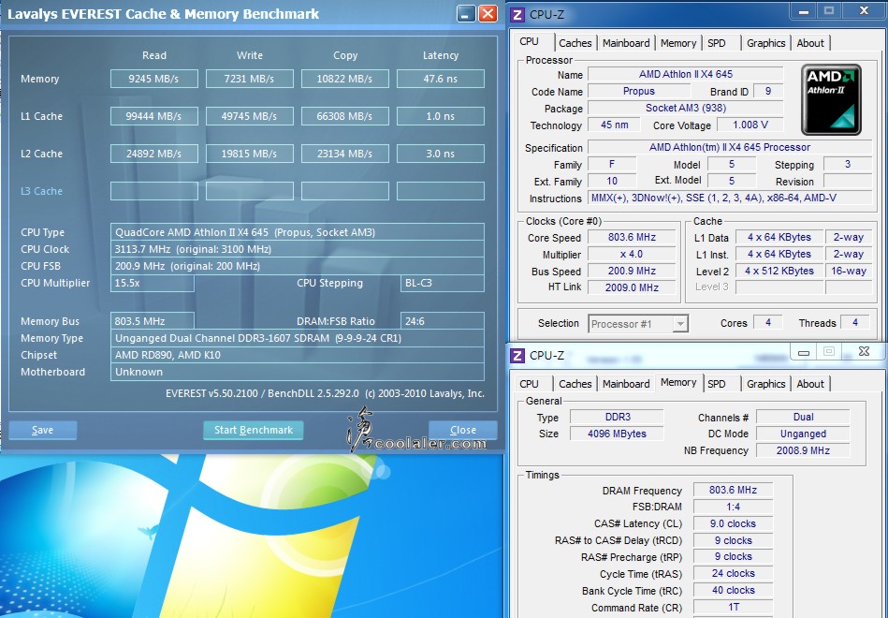Screen dimensions: 888x618
Task: Click the Memory Copy value 10822 MB/s
Action: pos(345,79)
